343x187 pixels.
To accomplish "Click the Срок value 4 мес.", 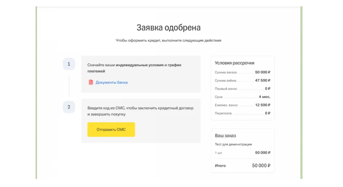I will click(x=265, y=97).
